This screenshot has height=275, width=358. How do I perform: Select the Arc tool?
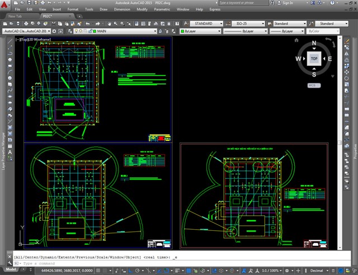pyautogui.click(x=10, y=72)
